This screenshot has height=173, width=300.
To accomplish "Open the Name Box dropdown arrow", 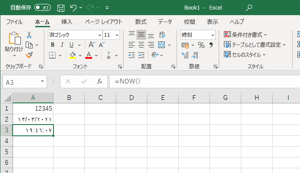I will [x=43, y=81].
